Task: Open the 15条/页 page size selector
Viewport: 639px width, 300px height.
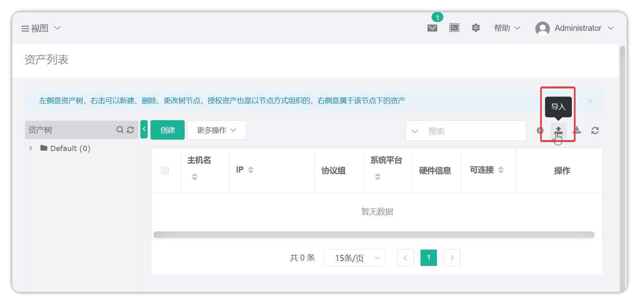Action: [354, 258]
